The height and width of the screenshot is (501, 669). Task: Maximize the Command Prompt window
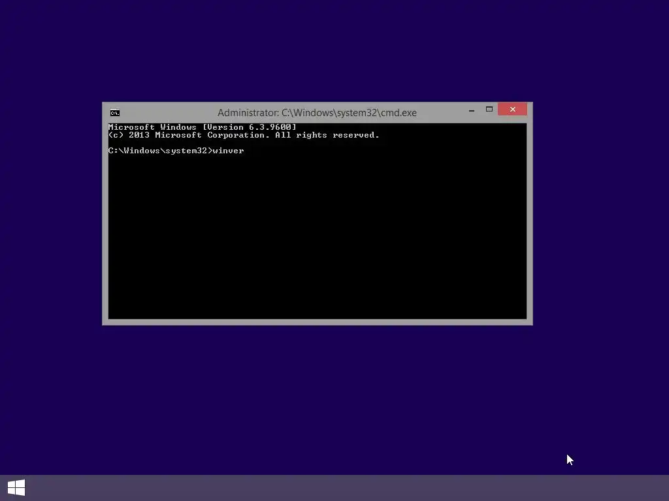tap(489, 110)
